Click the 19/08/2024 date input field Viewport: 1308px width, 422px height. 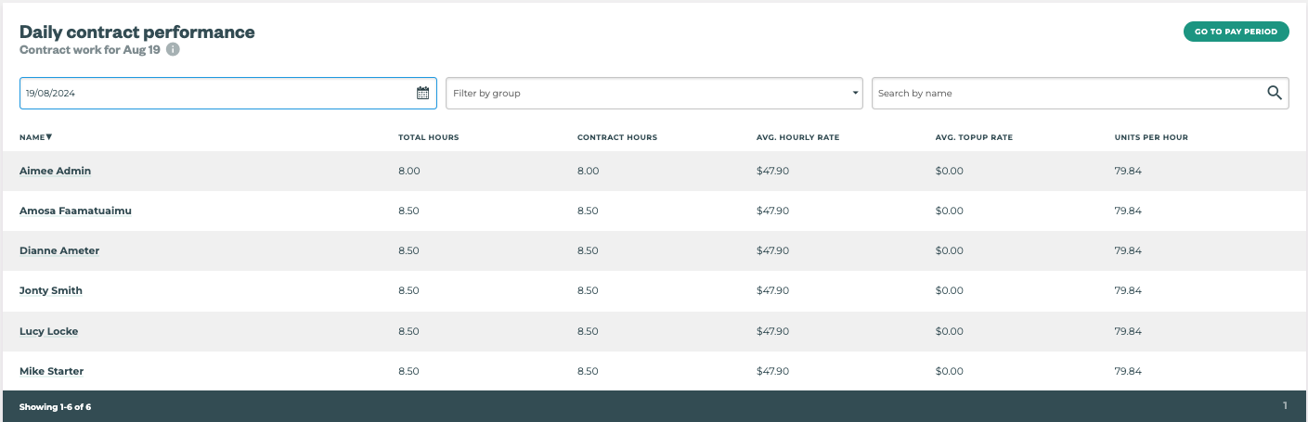[x=214, y=93]
